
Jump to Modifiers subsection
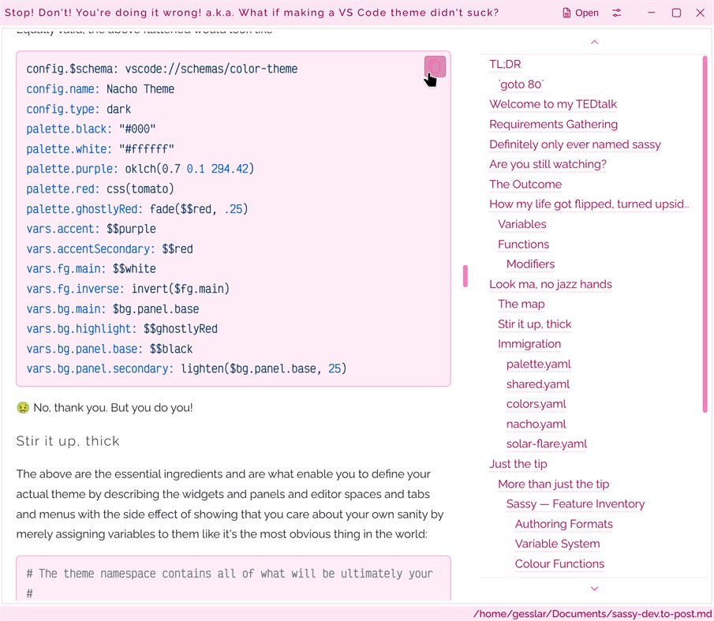[x=530, y=264]
